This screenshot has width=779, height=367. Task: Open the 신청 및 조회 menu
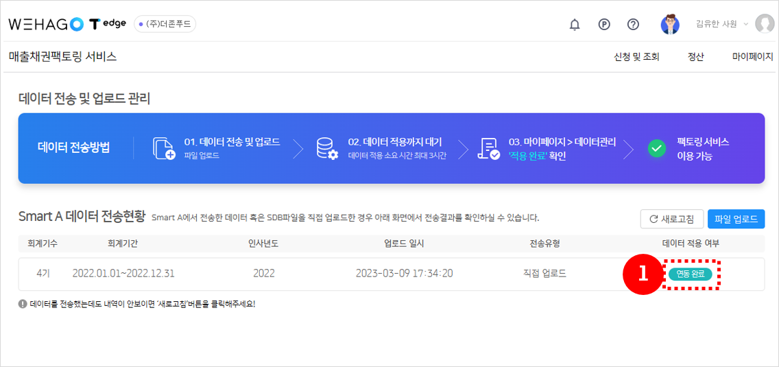[x=636, y=57]
